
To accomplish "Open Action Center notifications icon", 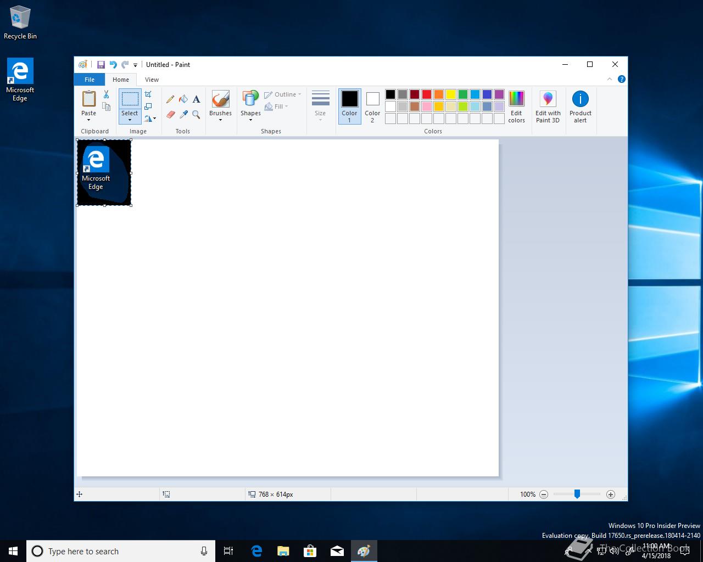I will (684, 551).
